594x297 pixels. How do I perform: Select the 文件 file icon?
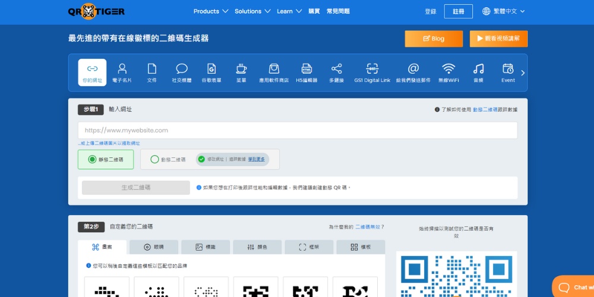pyautogui.click(x=152, y=68)
